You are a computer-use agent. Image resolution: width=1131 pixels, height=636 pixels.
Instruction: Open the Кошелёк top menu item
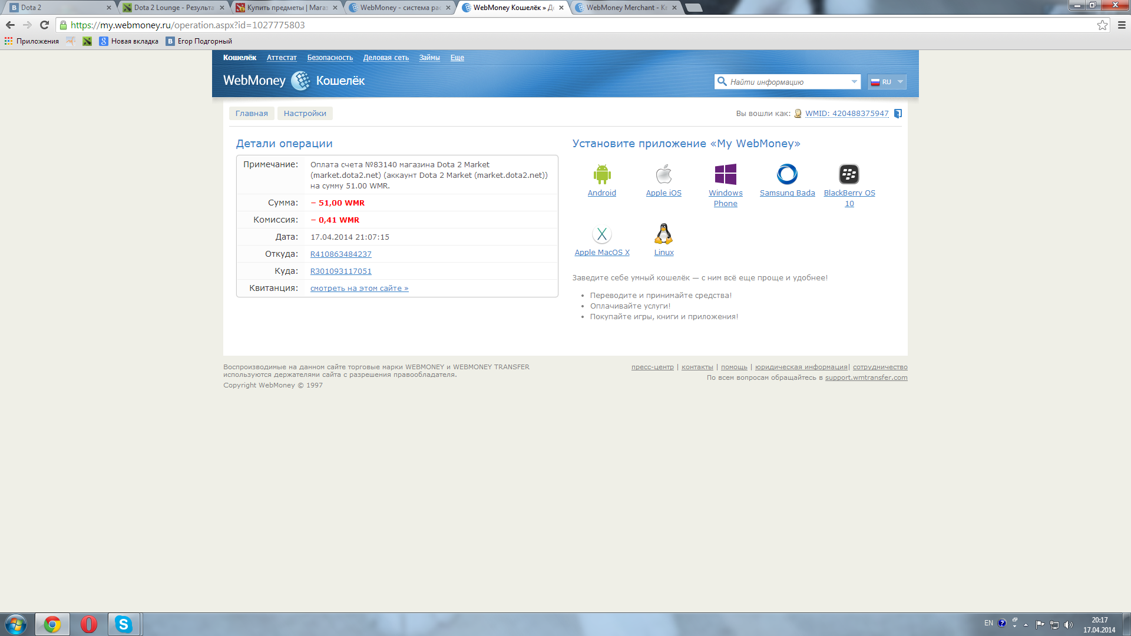tap(240, 58)
